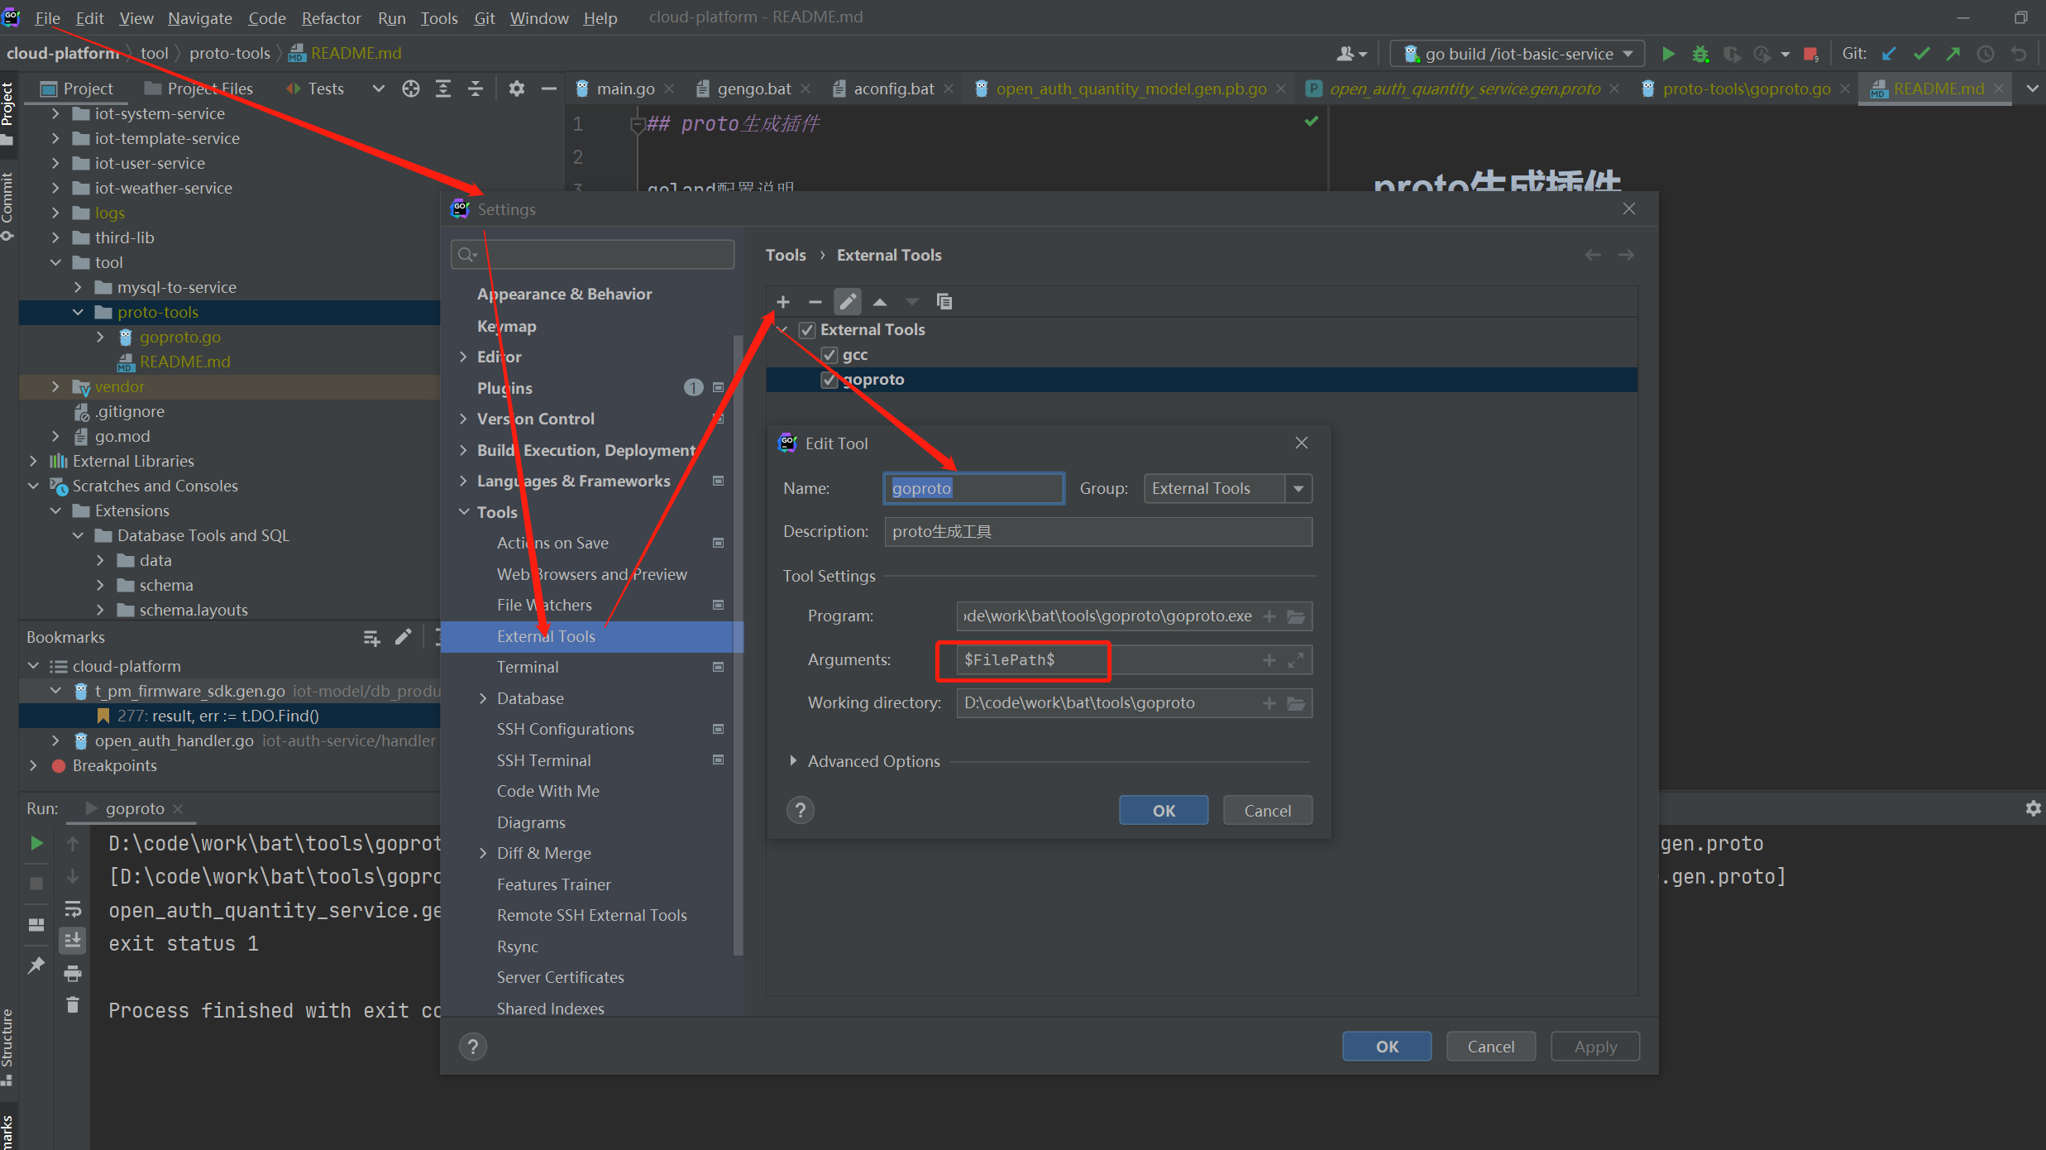Run the go build configuration

[1669, 54]
